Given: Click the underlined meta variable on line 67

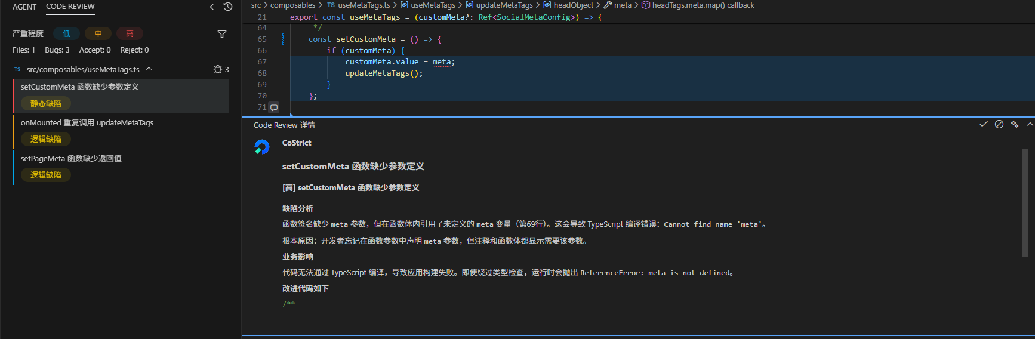Looking at the screenshot, I should coord(442,62).
